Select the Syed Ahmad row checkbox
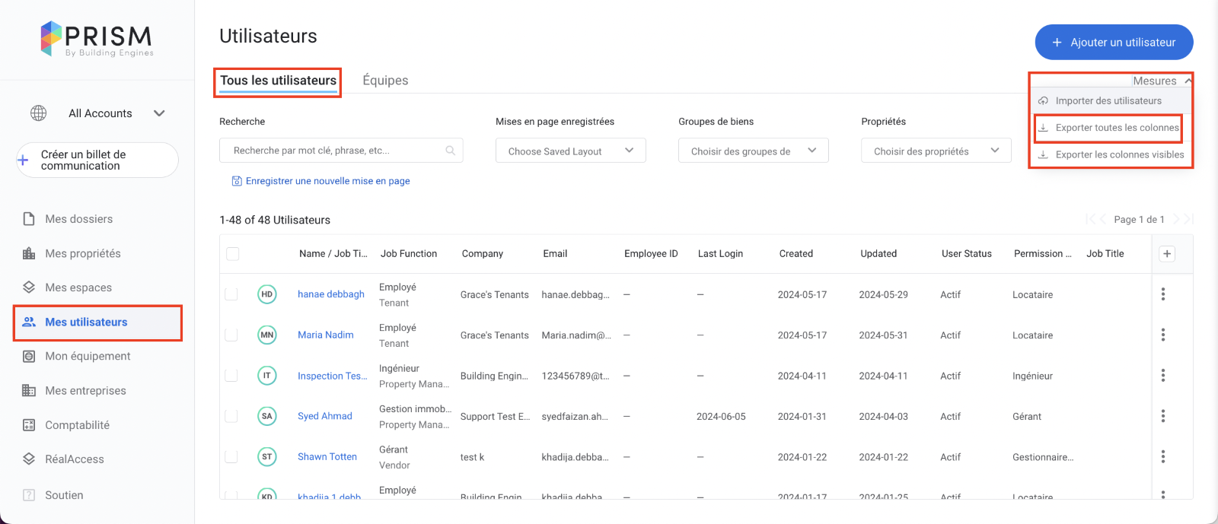1218x524 pixels. pyautogui.click(x=231, y=416)
